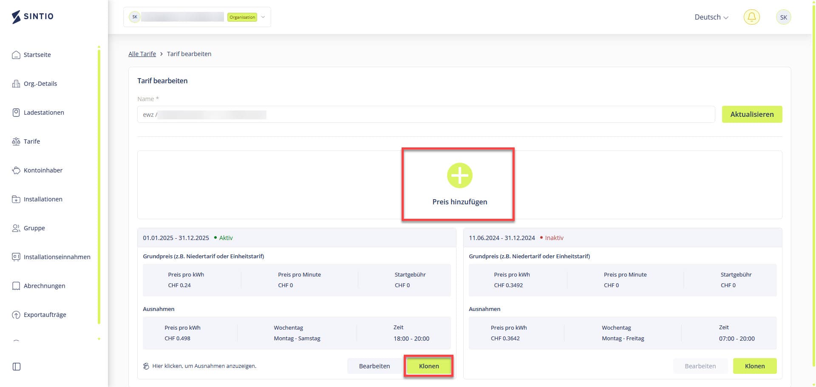Click the Ladestationen charging station icon

click(16, 113)
